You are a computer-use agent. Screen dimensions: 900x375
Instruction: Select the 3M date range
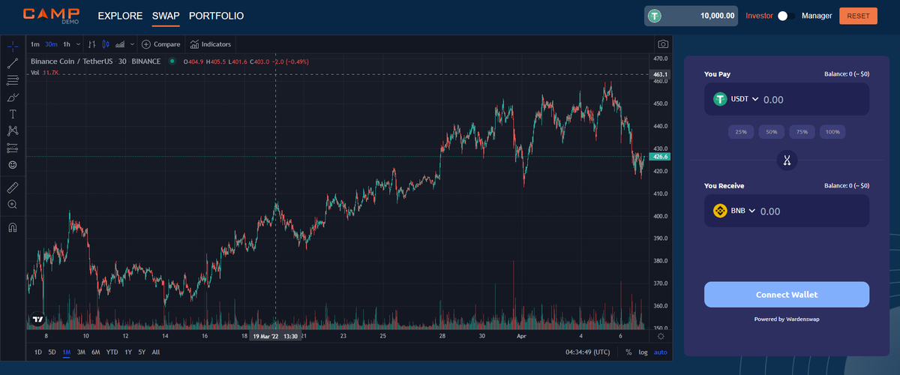(x=81, y=352)
